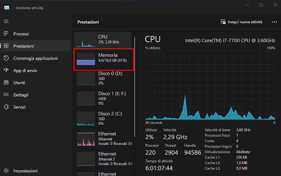This screenshot has width=281, height=176.
Task: Click the '256 KB' cache value
Action: click(x=242, y=157)
